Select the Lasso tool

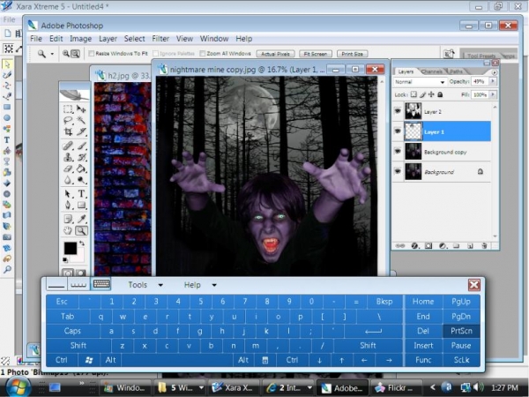68,120
